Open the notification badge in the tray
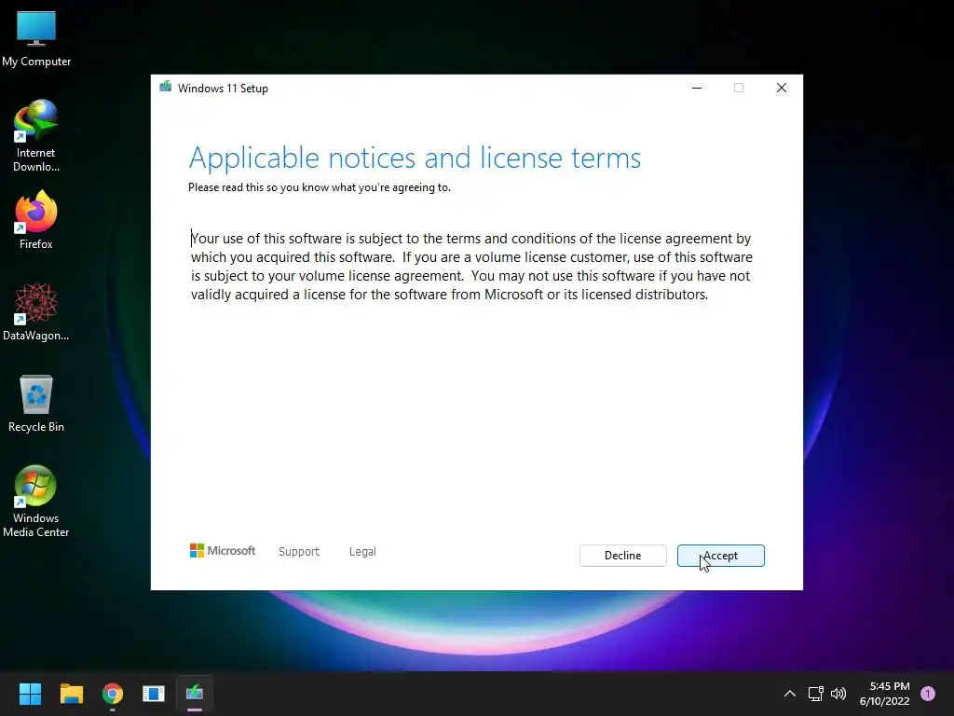Image resolution: width=954 pixels, height=716 pixels. click(x=928, y=694)
